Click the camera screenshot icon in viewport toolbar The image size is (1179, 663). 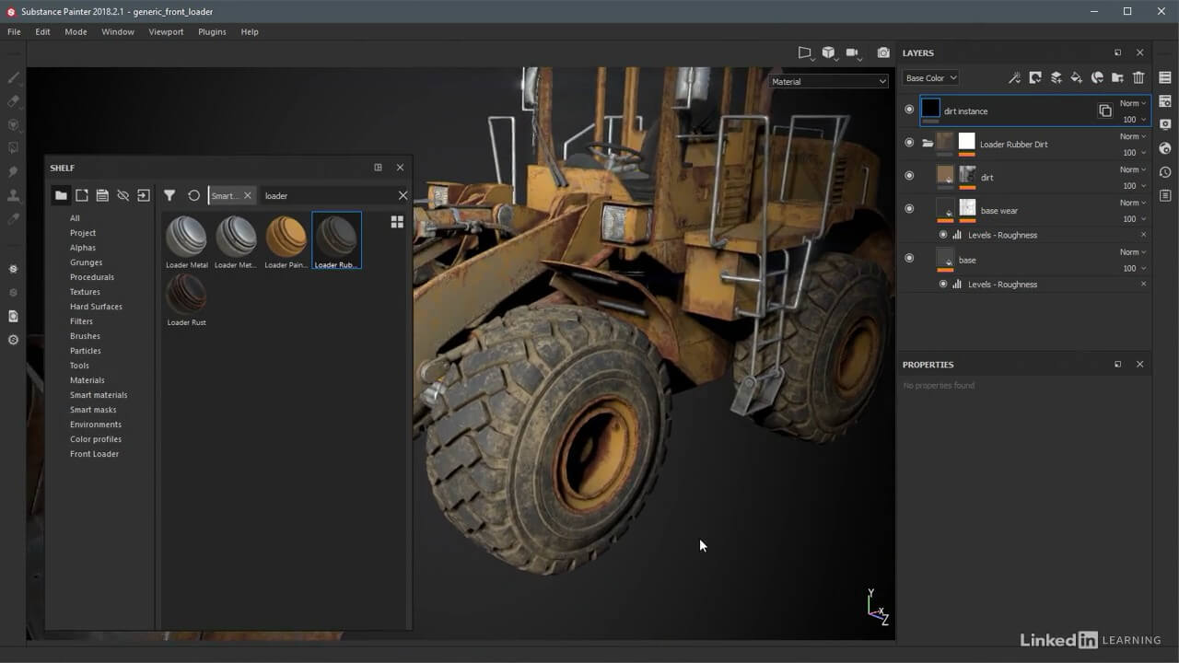883,53
